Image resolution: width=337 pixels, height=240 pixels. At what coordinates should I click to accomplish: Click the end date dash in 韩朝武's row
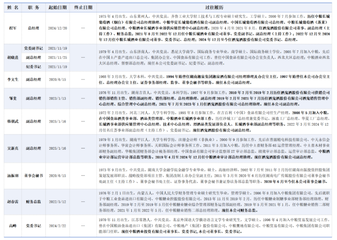pyautogui.click(x=83, y=121)
